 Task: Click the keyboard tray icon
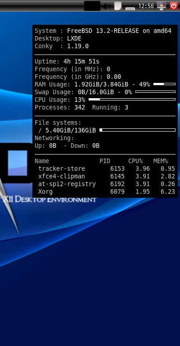130,8
